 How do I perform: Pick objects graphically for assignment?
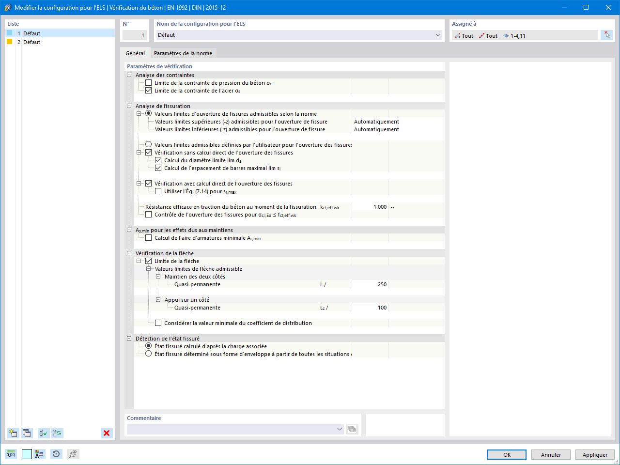(607, 35)
